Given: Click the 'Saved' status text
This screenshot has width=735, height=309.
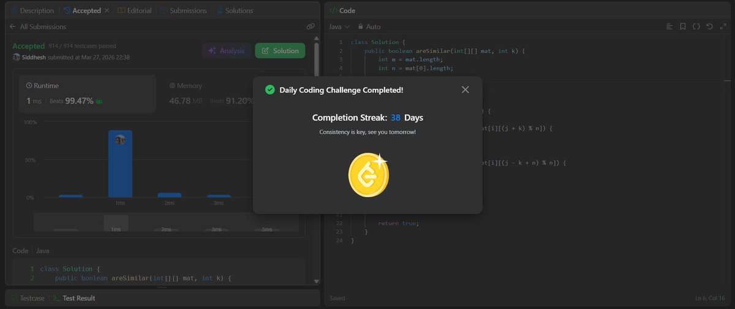Looking at the screenshot, I should point(337,298).
